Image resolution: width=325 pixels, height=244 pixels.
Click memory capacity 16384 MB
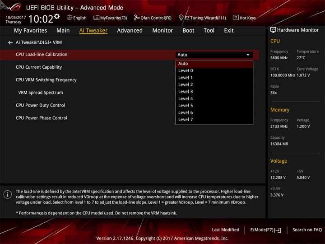[x=279, y=144]
